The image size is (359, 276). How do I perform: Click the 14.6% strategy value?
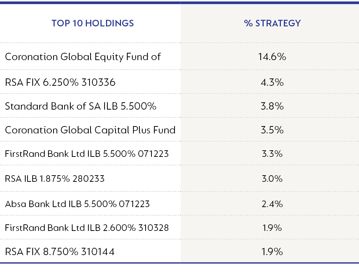[272, 57]
